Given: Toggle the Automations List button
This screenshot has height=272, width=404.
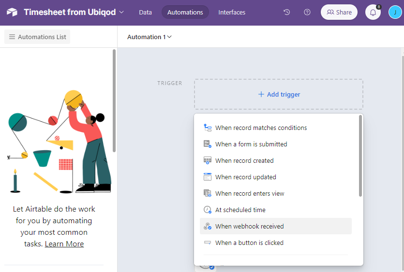Looking at the screenshot, I should (x=37, y=37).
